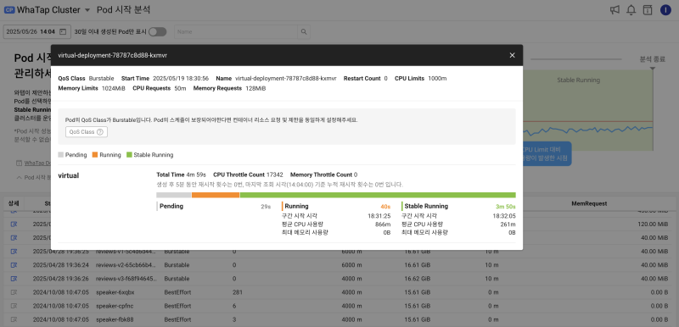
Task: Click the CPU Requests value 50m
Action: [x=180, y=89]
